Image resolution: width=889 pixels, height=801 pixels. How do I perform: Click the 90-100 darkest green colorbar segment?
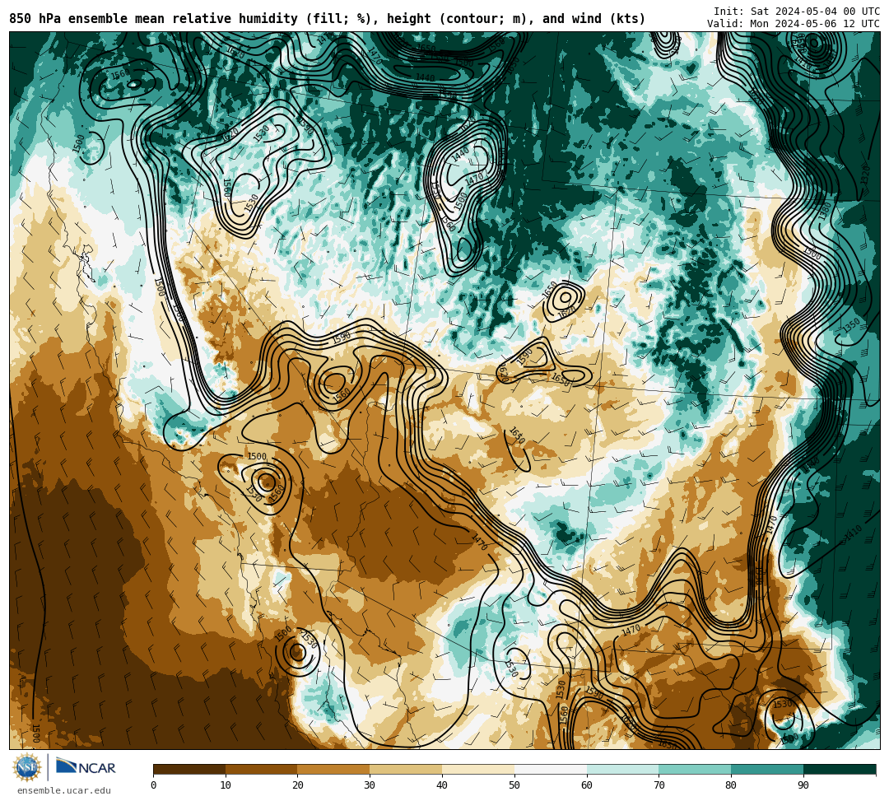(x=840, y=769)
